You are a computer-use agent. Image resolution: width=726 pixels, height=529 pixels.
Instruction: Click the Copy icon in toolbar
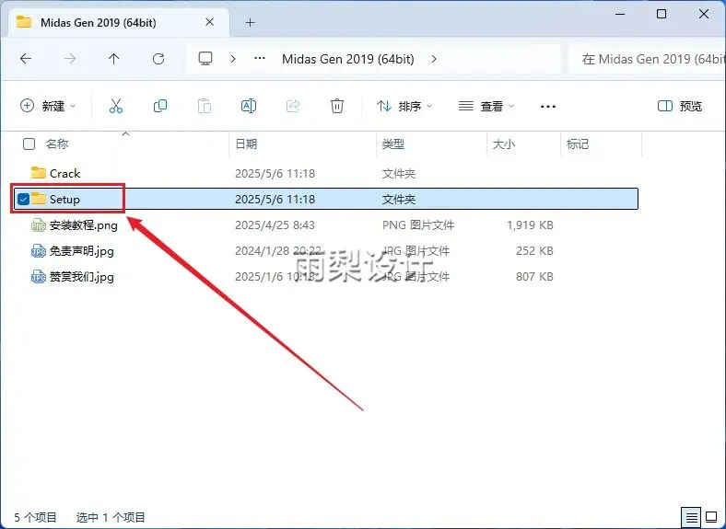(x=160, y=106)
